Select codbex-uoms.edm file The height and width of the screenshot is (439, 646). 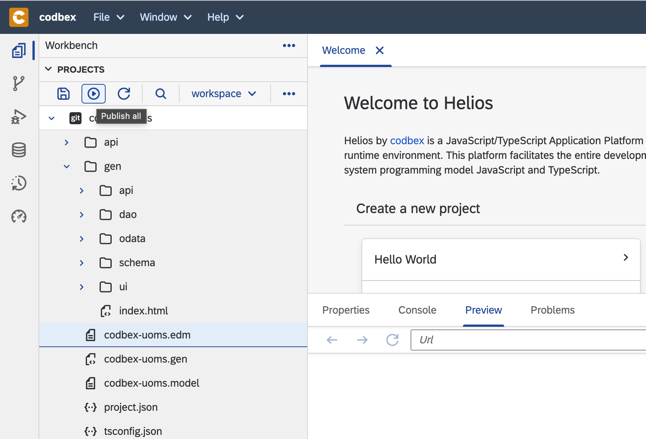pyautogui.click(x=173, y=335)
